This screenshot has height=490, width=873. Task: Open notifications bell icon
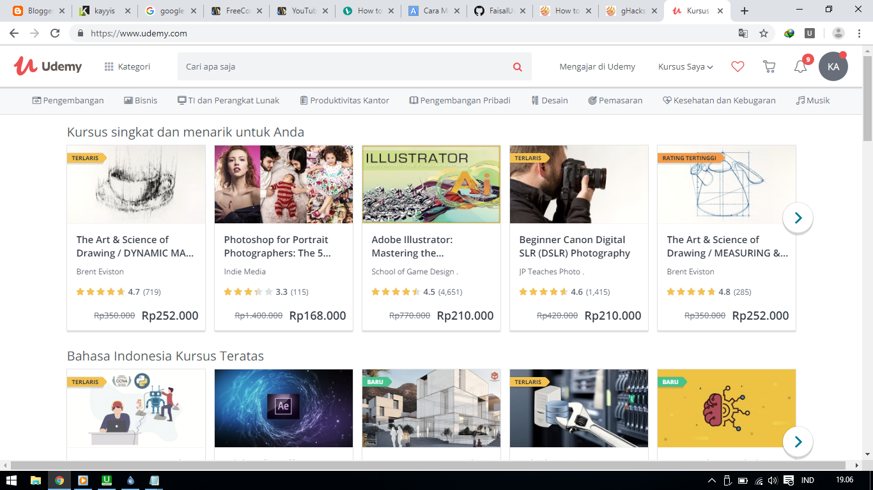(x=801, y=66)
